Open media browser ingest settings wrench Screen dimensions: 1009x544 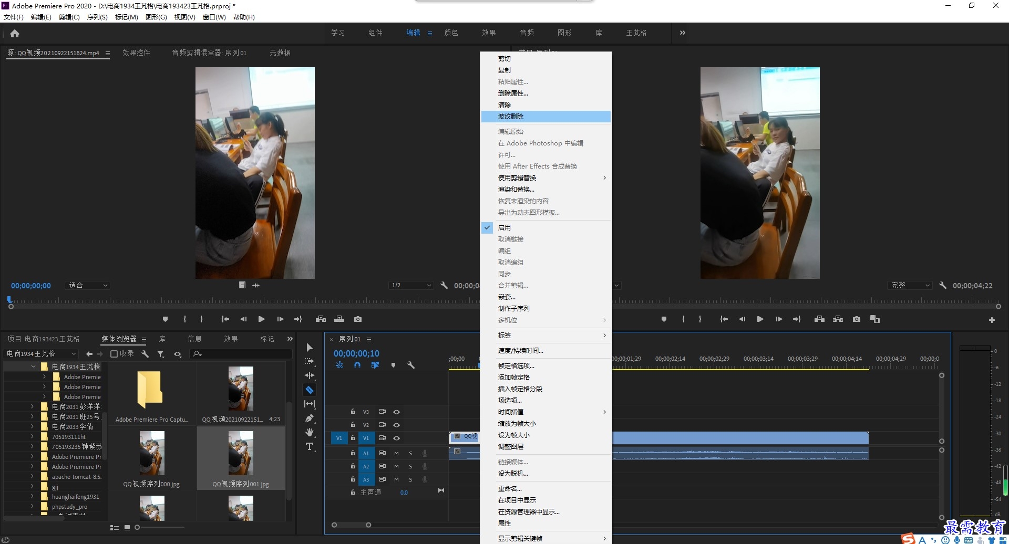point(145,354)
